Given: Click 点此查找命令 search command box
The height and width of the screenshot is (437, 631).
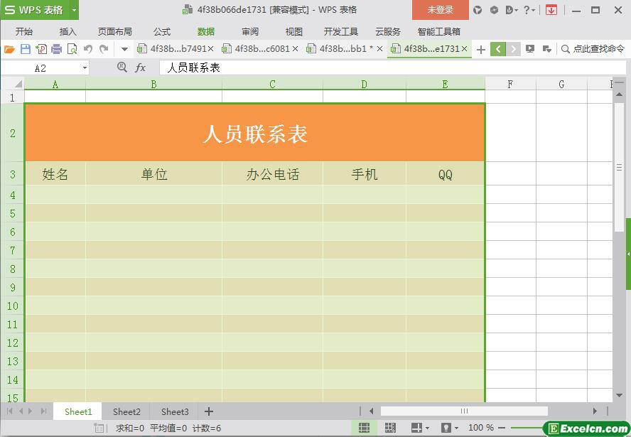Looking at the screenshot, I should coord(593,49).
